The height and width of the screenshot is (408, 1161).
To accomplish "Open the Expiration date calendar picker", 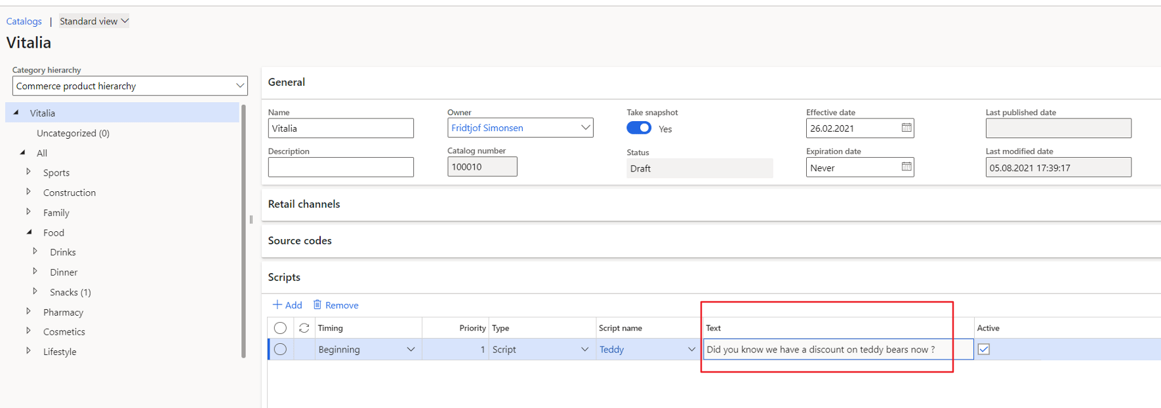I will click(x=906, y=167).
